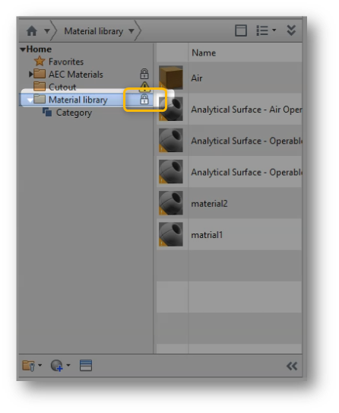Click the create new material icon

pos(56,366)
